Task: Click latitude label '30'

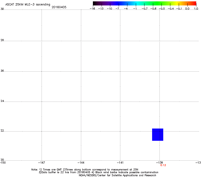Action: 2,9
